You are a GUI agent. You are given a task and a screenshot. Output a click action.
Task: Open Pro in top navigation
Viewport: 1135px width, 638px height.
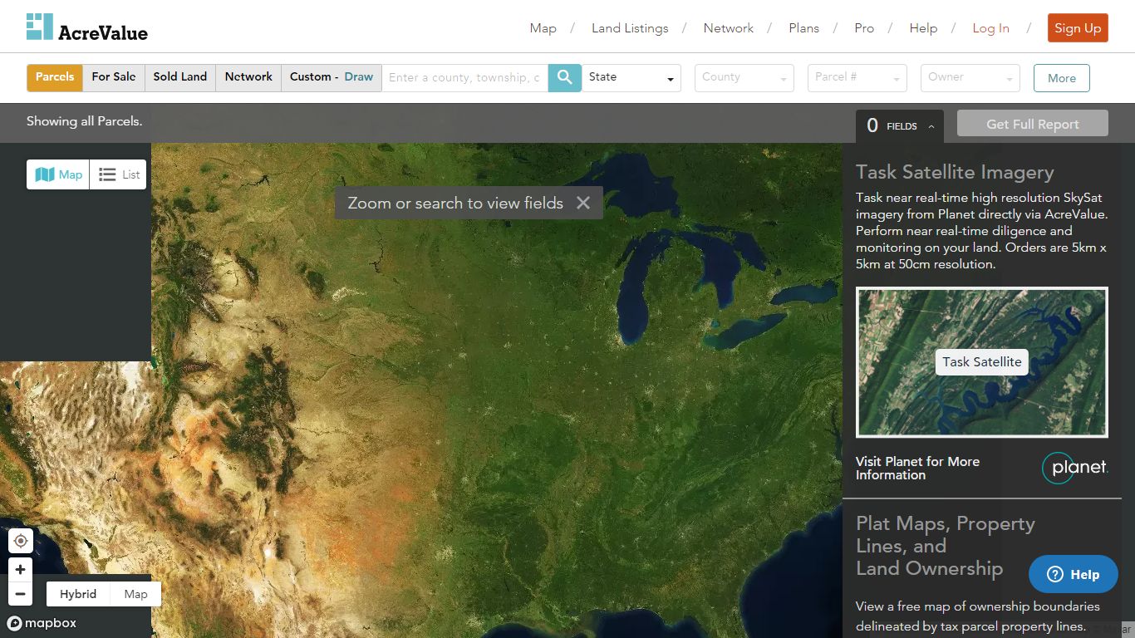[x=864, y=28]
